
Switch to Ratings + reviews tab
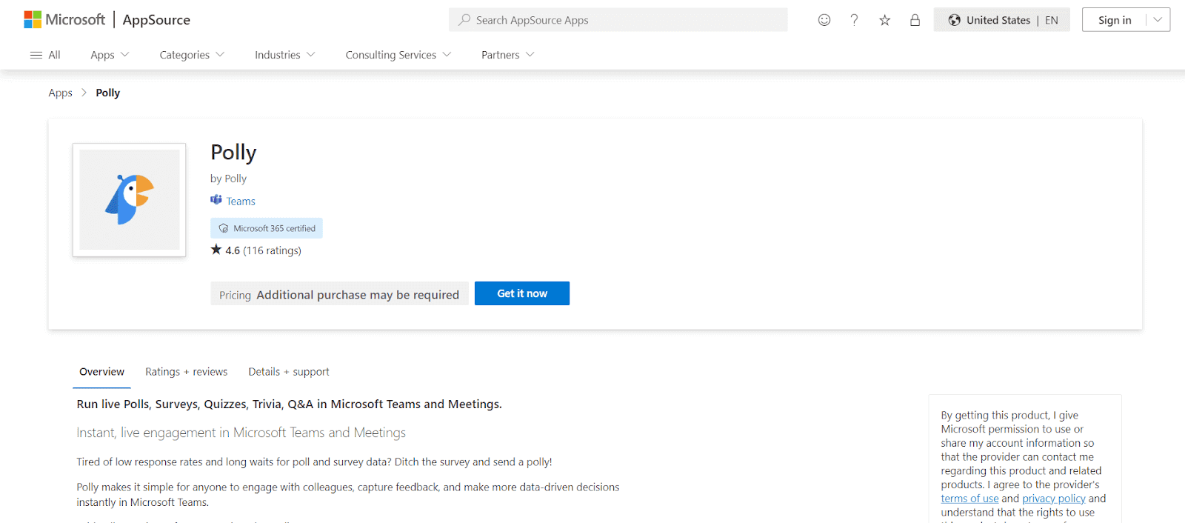pos(187,372)
